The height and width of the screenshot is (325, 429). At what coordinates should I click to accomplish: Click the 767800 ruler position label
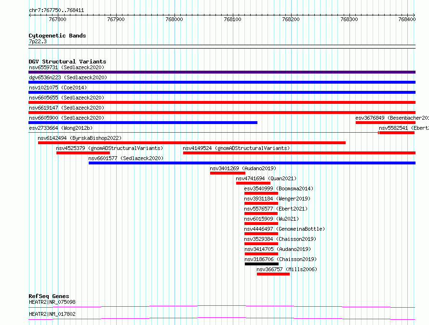click(57, 19)
